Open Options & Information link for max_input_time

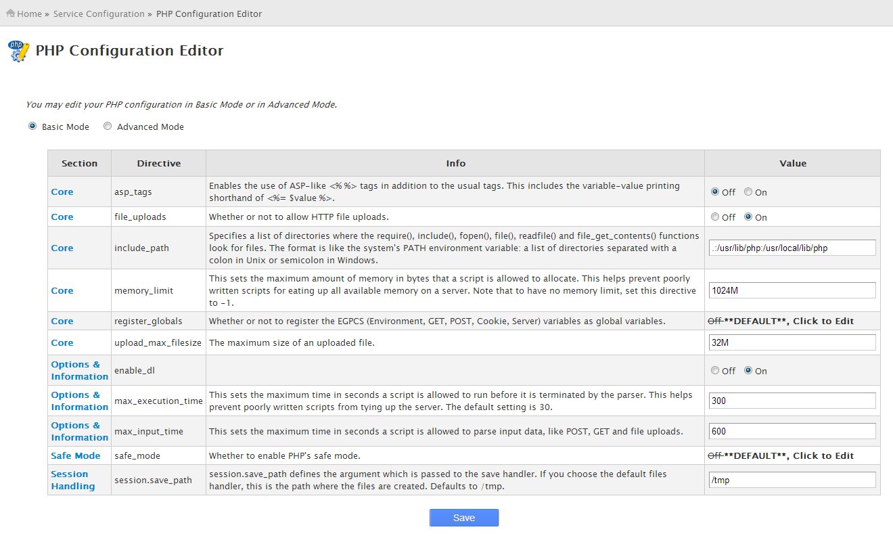click(79, 431)
